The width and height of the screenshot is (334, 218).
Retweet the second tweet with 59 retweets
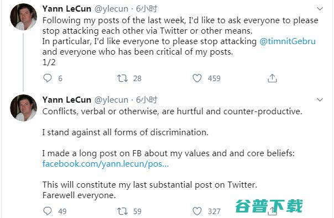[x=122, y=211]
